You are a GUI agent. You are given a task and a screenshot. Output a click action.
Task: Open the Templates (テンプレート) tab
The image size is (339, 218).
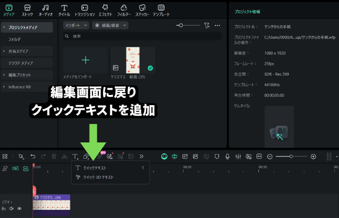click(x=161, y=11)
